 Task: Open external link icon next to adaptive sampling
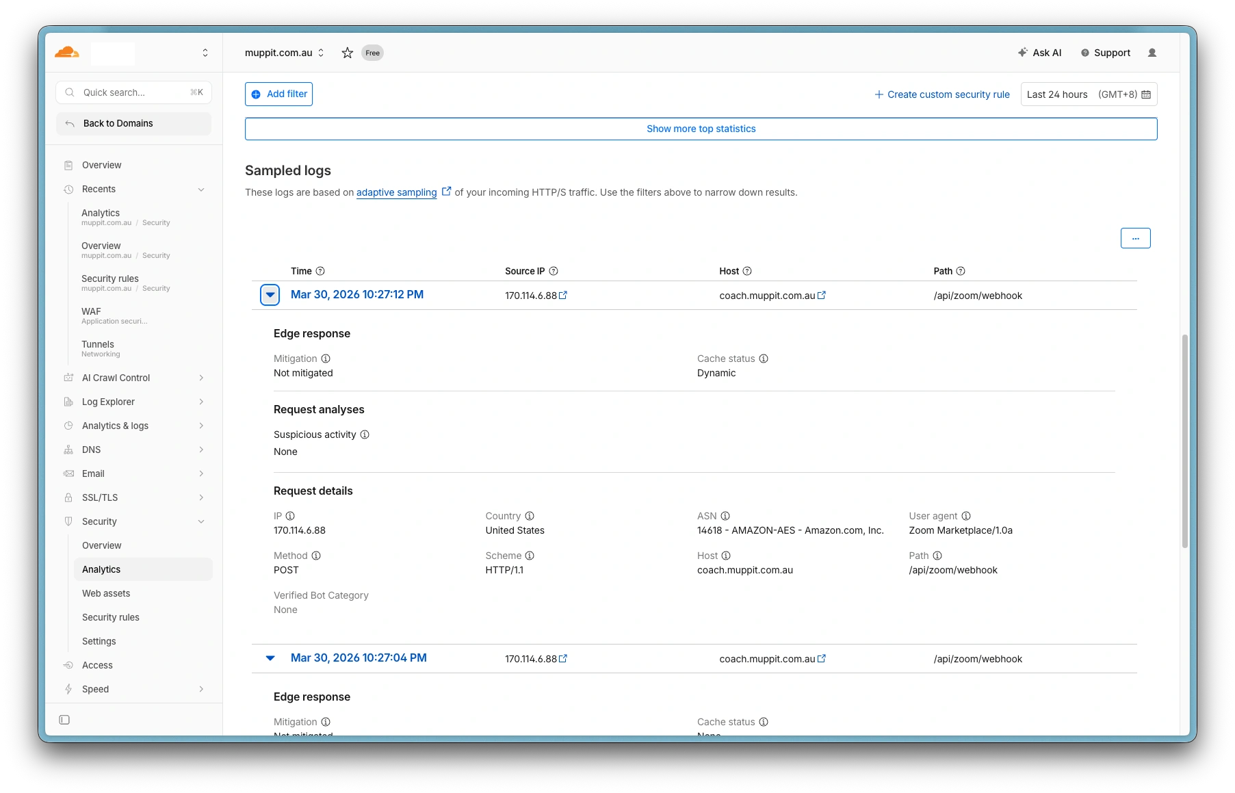click(x=446, y=192)
